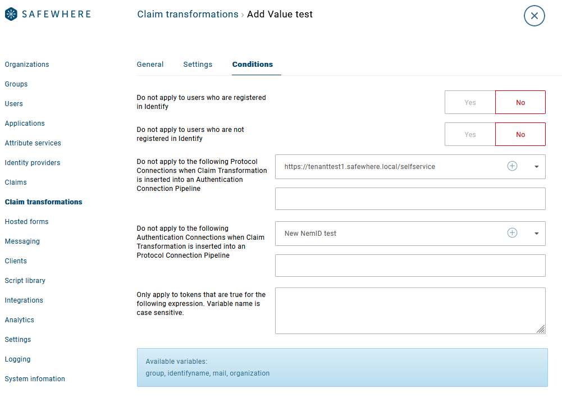The width and height of the screenshot is (562, 402).
Task: Open Messaging in the sidebar
Action: pos(22,241)
